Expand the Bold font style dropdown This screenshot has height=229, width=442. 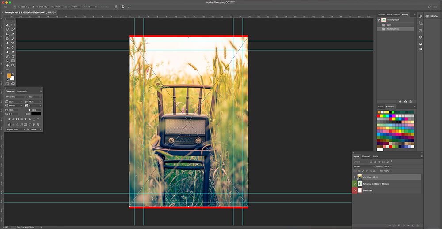35,96
